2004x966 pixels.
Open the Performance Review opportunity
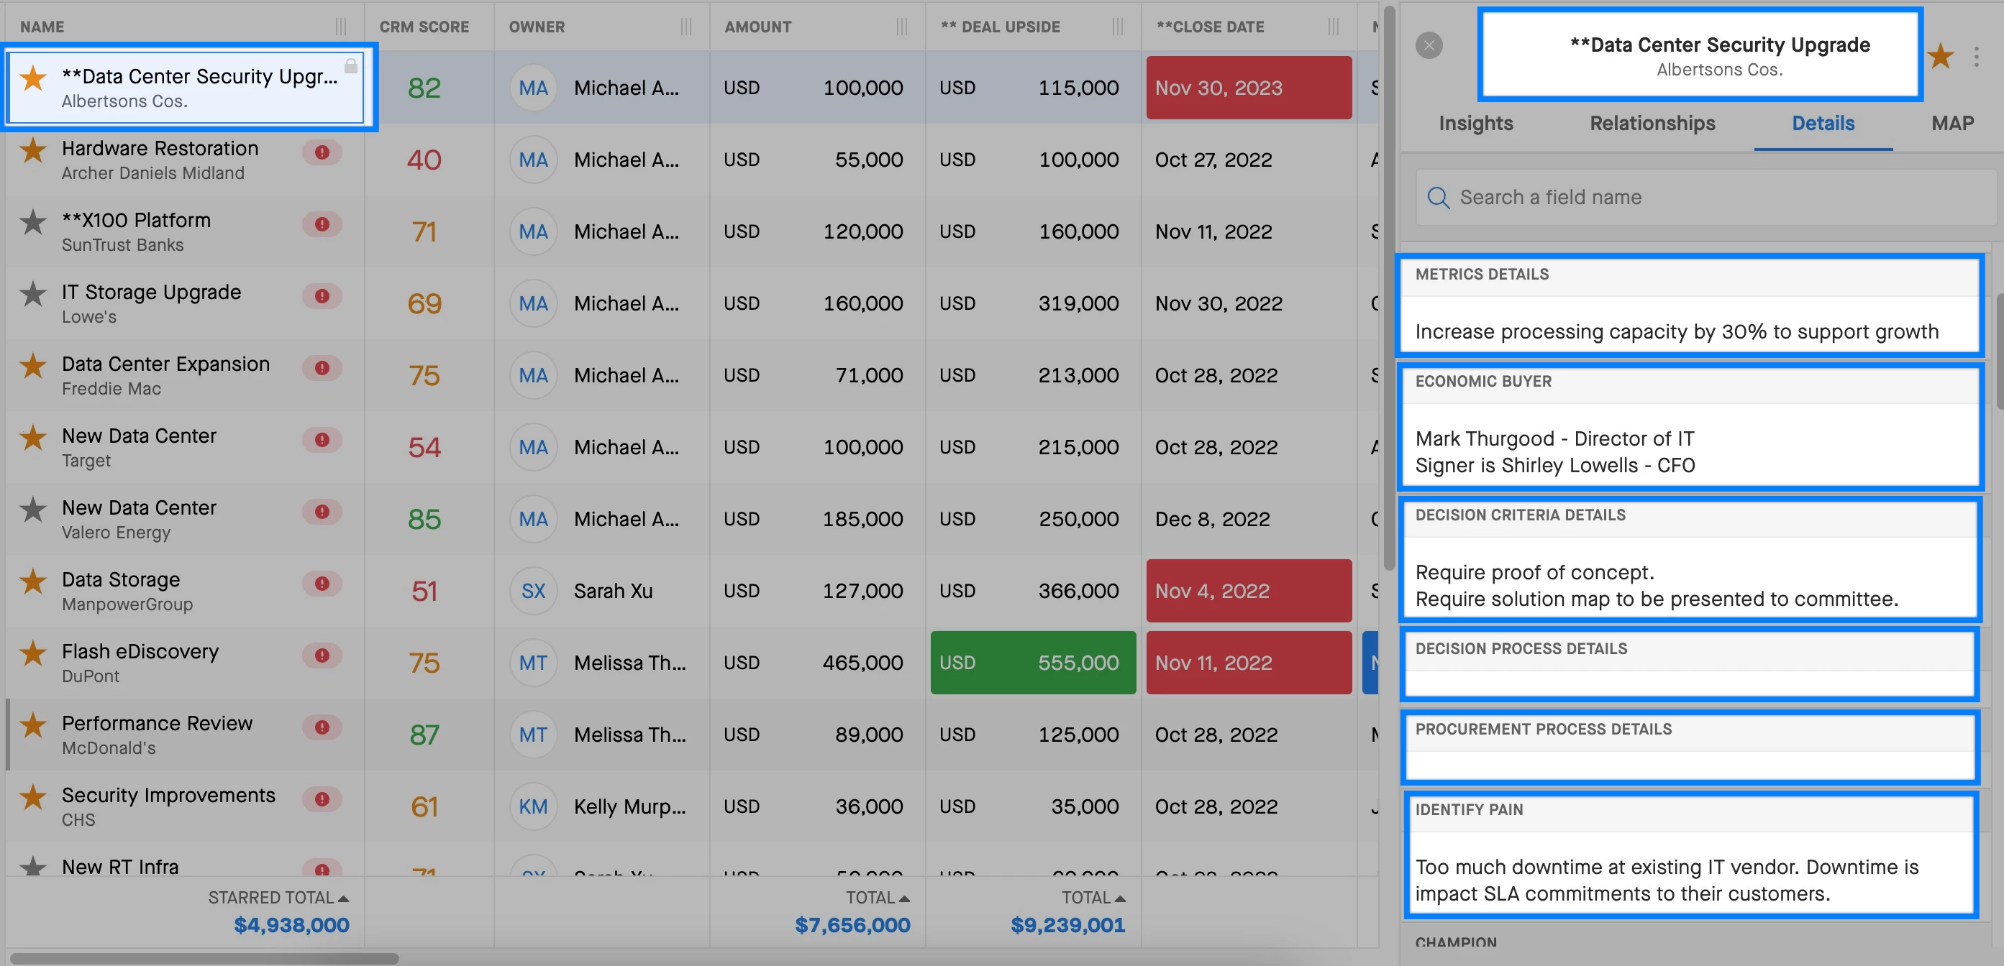(x=157, y=724)
